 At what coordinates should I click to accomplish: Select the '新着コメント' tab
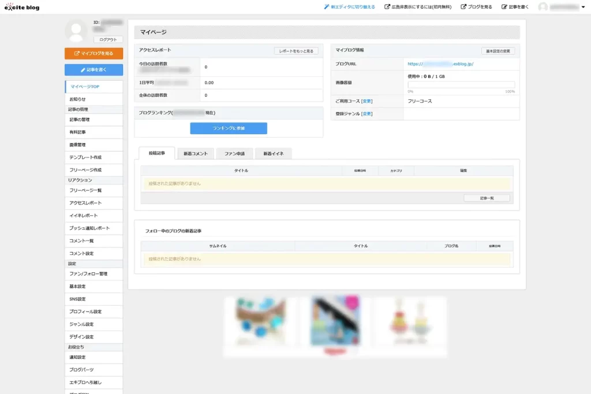pos(196,153)
